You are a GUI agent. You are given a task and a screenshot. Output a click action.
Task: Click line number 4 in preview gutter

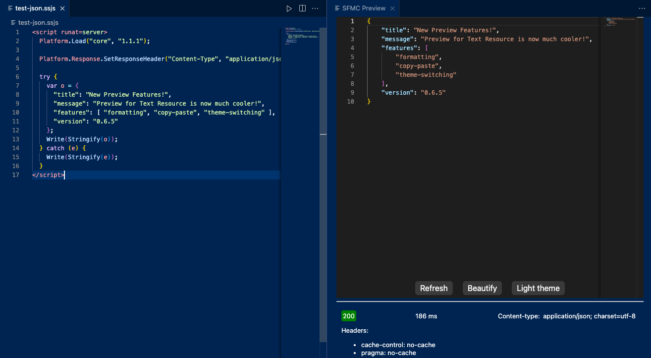(352, 48)
